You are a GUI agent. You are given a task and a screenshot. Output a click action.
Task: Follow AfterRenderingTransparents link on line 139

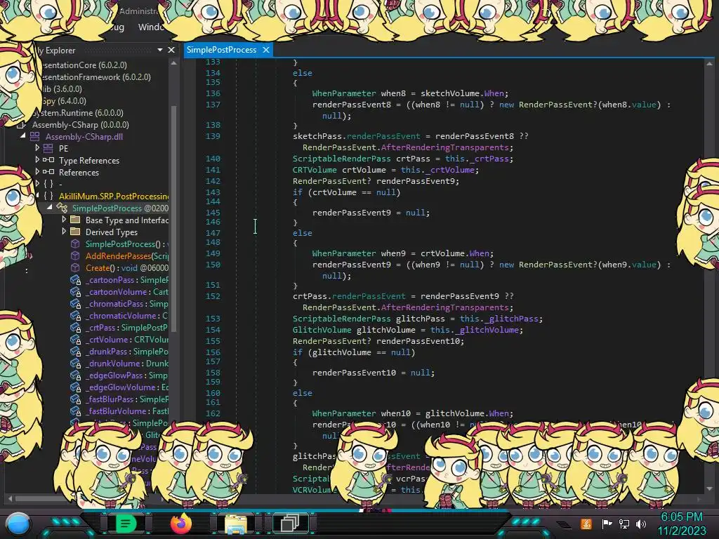point(444,147)
